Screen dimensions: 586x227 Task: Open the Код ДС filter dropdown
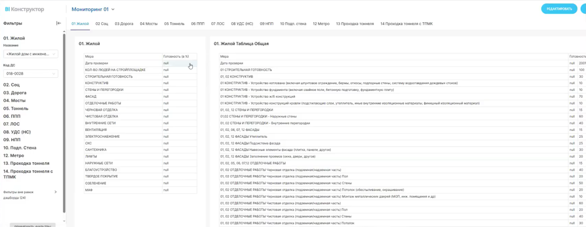tap(31, 74)
